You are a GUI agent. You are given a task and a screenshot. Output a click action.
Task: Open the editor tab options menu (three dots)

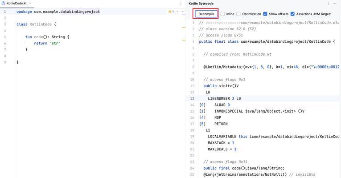(181, 3)
